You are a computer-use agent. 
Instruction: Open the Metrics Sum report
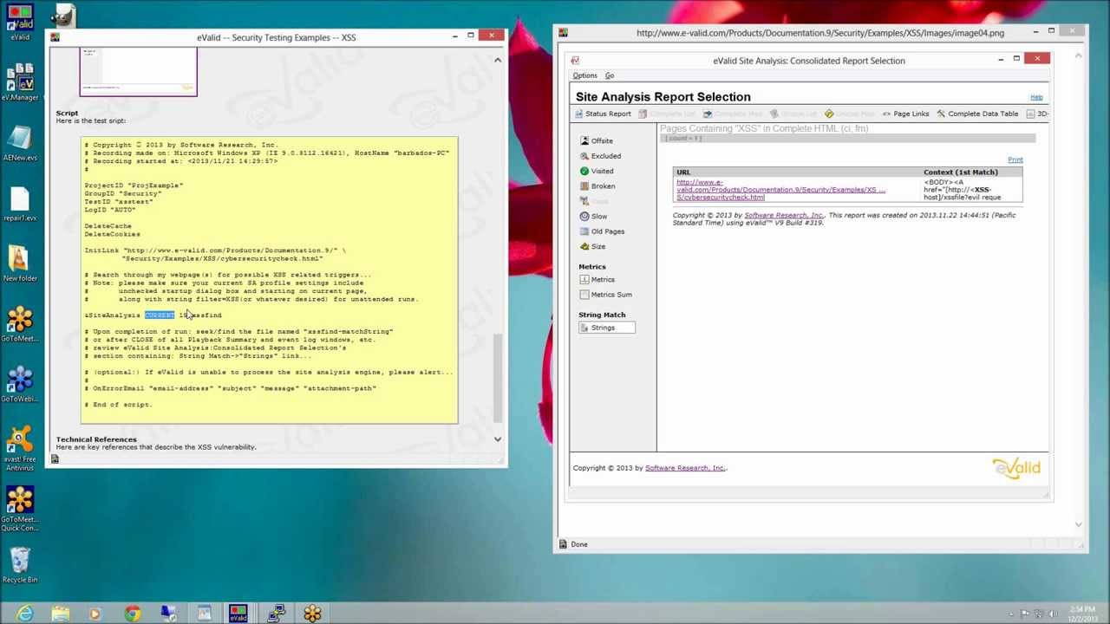[x=605, y=295]
